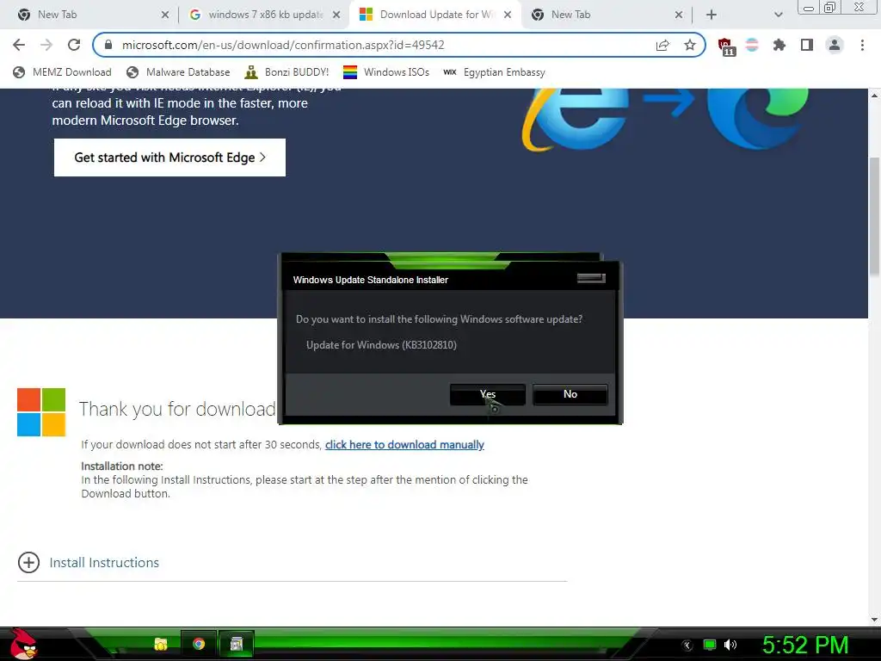Click the update installer taskbar icon
This screenshot has width=881, height=661.
coord(237,644)
